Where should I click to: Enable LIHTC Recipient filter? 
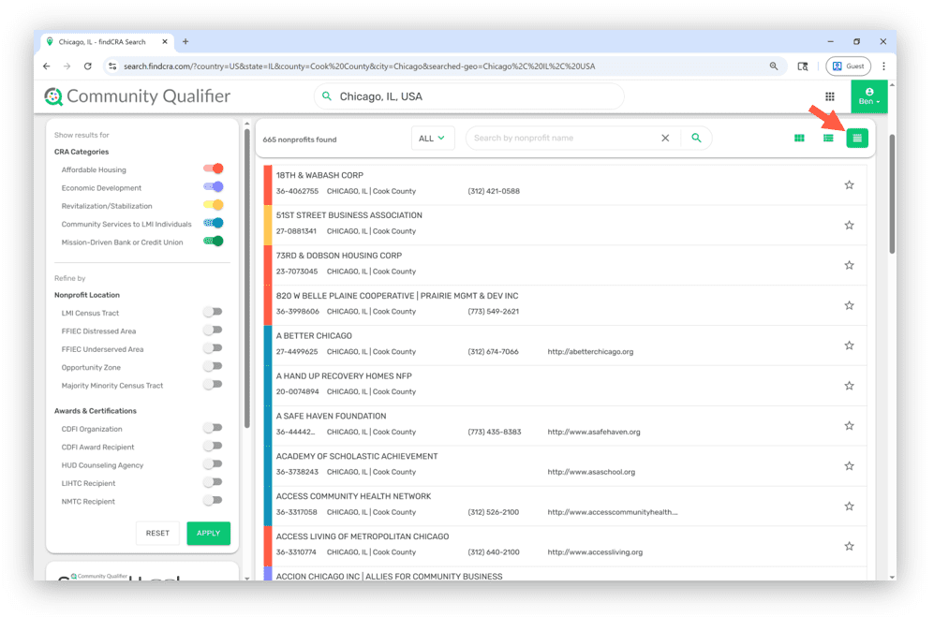(x=213, y=482)
